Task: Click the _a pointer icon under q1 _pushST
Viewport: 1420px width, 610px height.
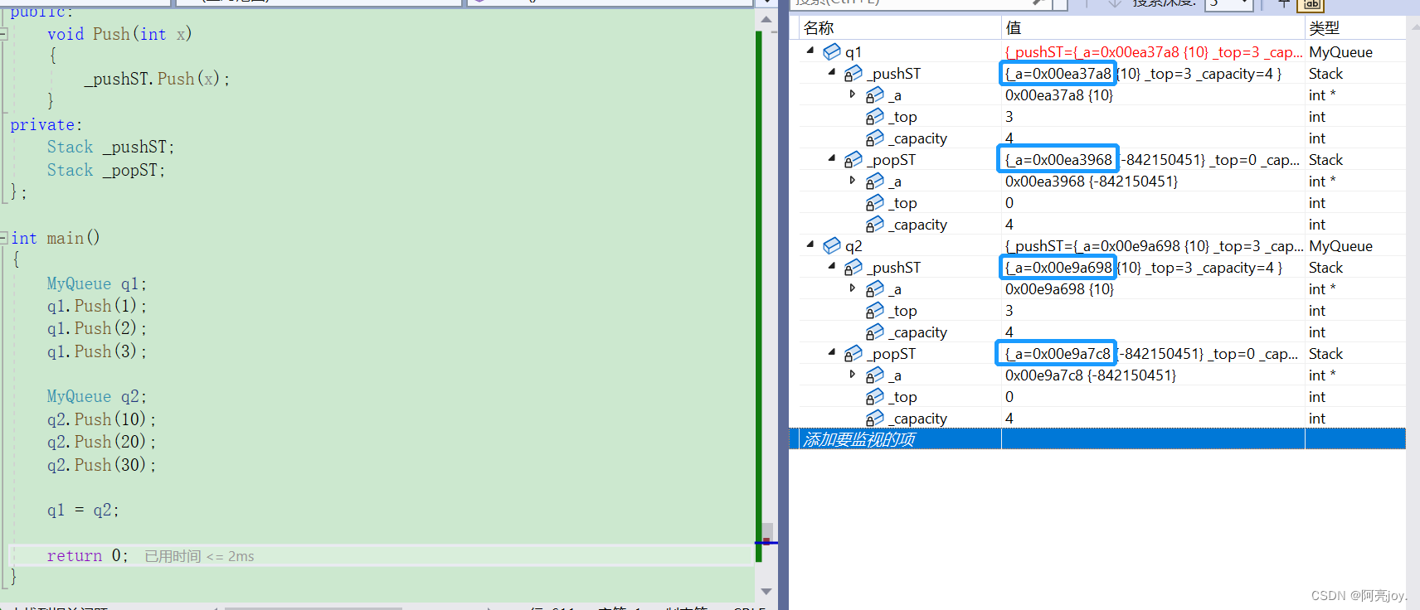Action: pos(875,95)
